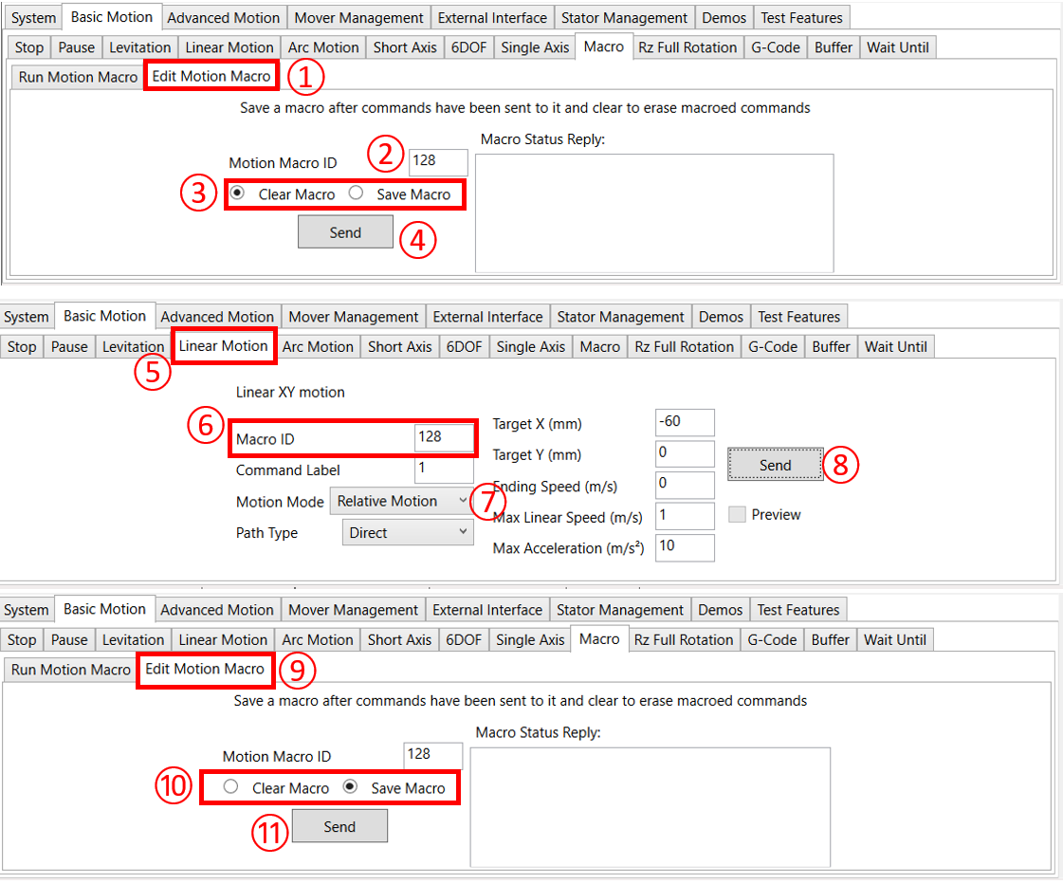Image resolution: width=1063 pixels, height=884 pixels.
Task: Click the Ending Speed input field
Action: (x=684, y=485)
